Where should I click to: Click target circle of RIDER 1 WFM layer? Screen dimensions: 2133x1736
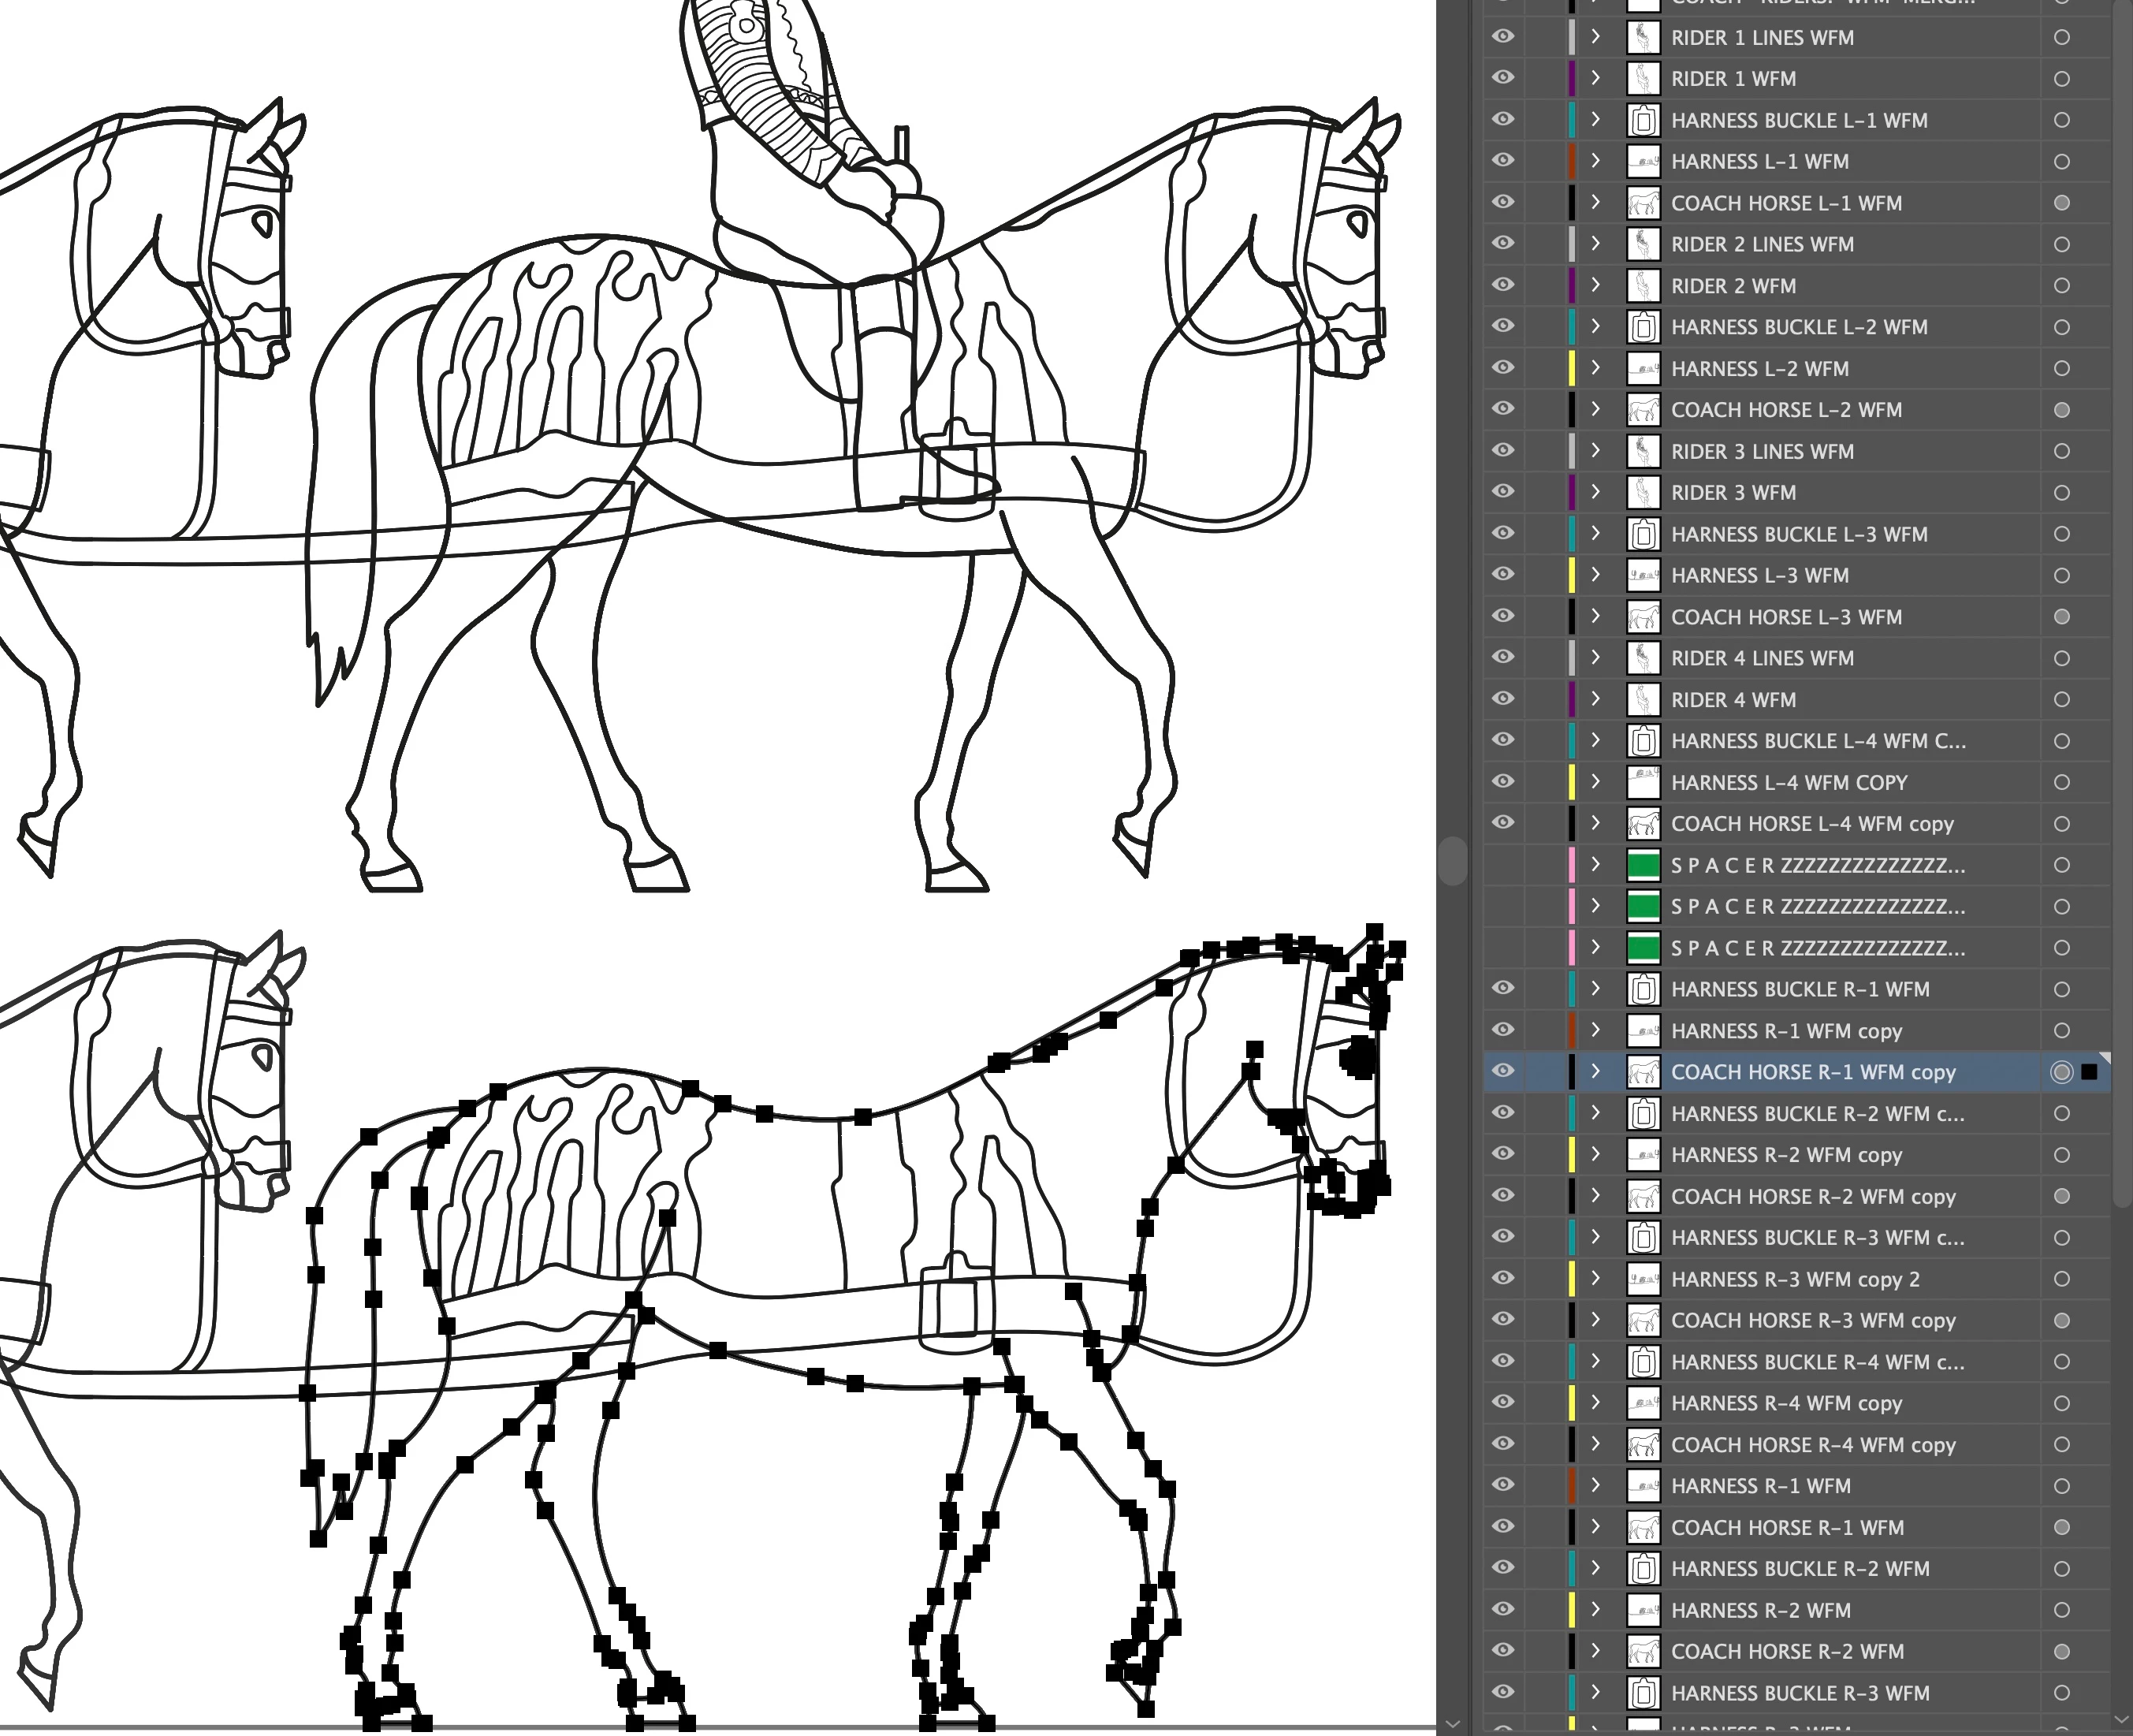pos(2061,79)
